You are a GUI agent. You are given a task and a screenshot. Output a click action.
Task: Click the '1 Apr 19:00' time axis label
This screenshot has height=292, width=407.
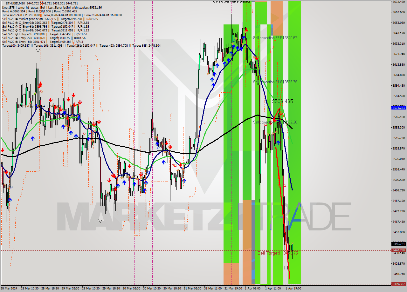[x=293, y=289]
